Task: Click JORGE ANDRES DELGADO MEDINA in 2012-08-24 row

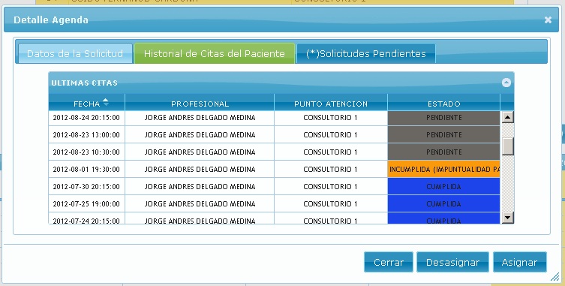Action: (x=200, y=118)
